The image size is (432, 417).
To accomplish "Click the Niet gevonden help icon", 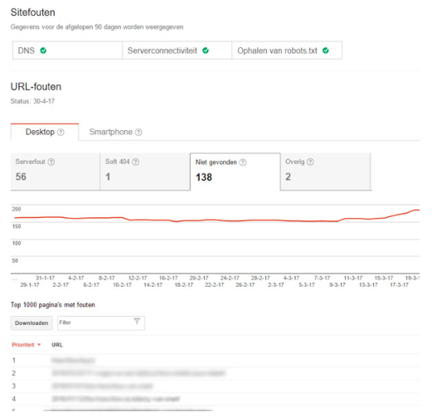I will click(x=243, y=162).
